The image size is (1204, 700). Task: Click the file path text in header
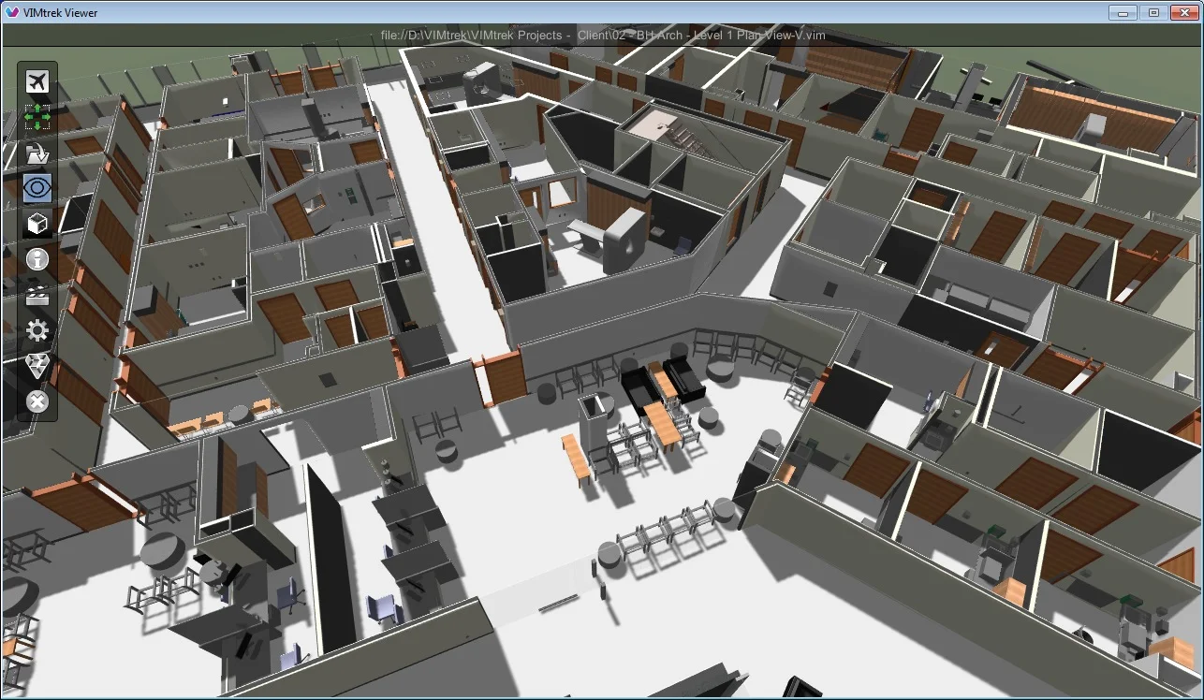pos(603,35)
